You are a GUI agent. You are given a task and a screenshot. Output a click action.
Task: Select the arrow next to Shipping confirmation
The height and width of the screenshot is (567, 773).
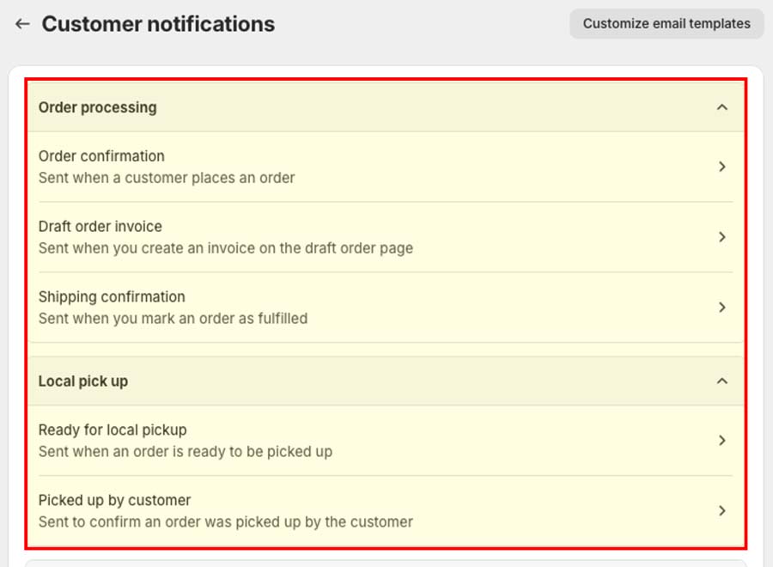(x=722, y=307)
